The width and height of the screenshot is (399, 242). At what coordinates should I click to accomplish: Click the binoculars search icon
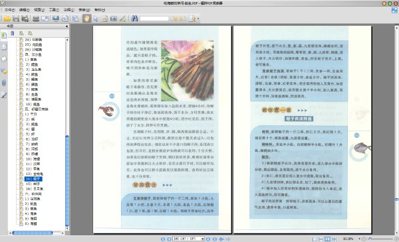coord(134,19)
